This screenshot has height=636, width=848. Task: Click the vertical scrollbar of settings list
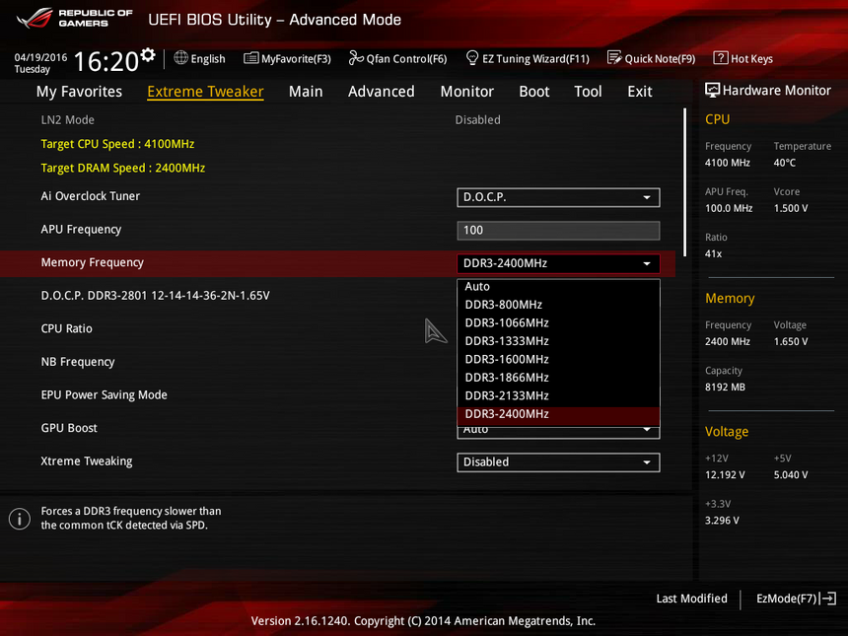coord(684,182)
